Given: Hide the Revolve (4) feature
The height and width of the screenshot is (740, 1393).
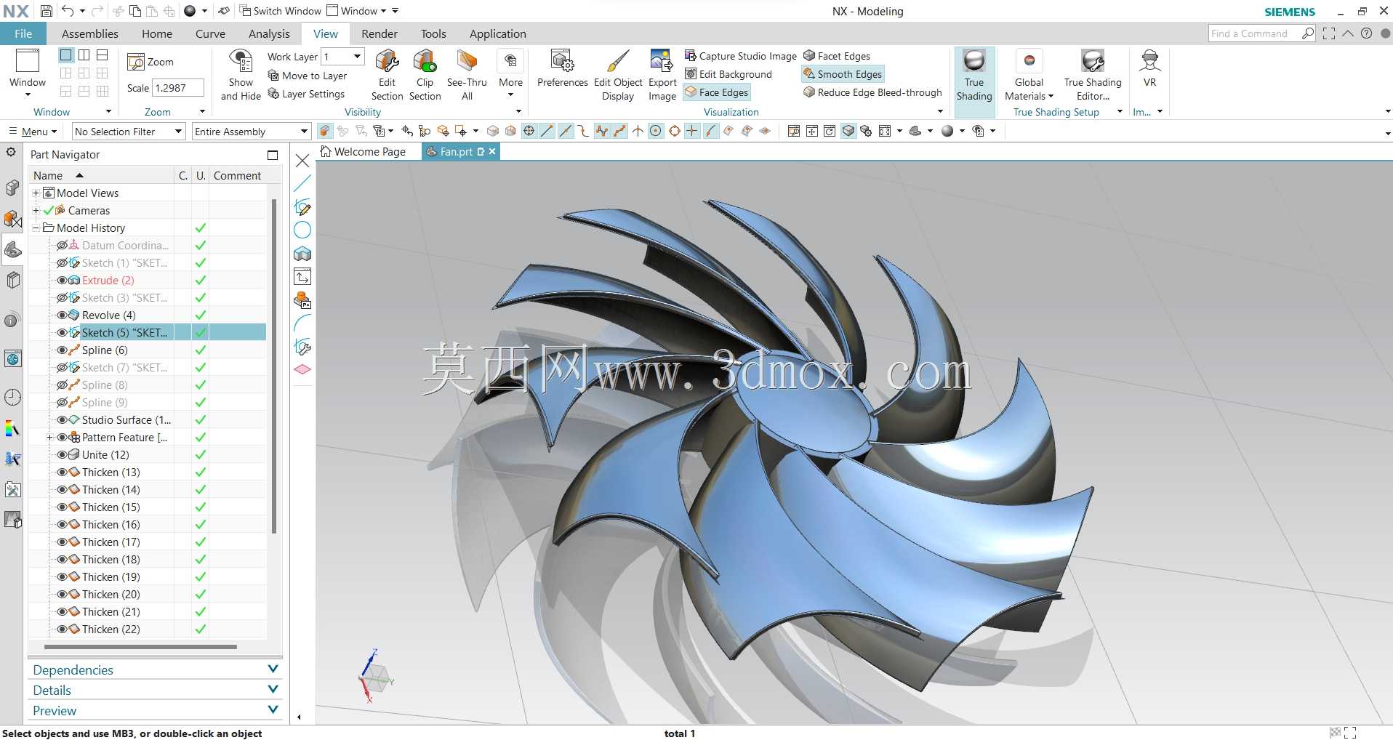Looking at the screenshot, I should (62, 315).
